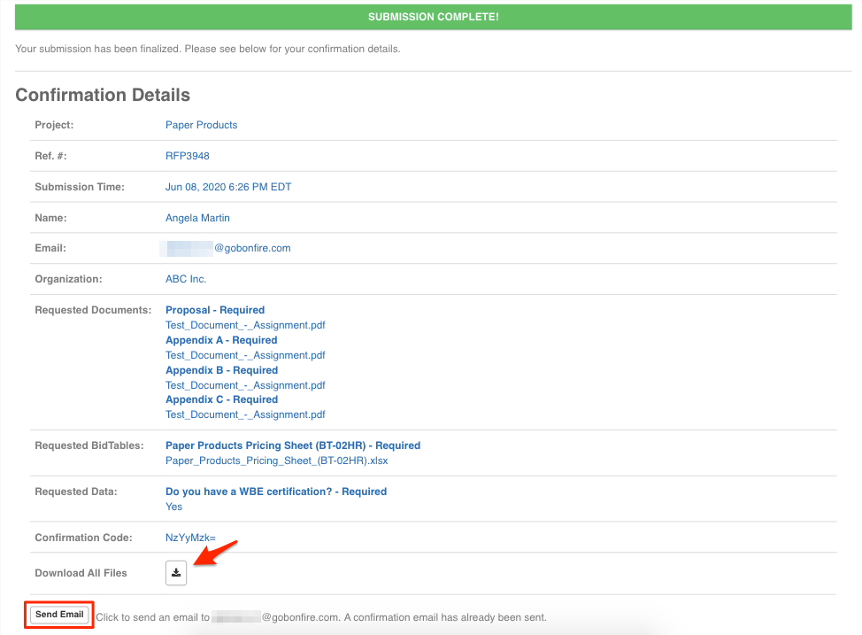Click the Proposal - Required heading
Screen dimensions: 862x635
[215, 310]
